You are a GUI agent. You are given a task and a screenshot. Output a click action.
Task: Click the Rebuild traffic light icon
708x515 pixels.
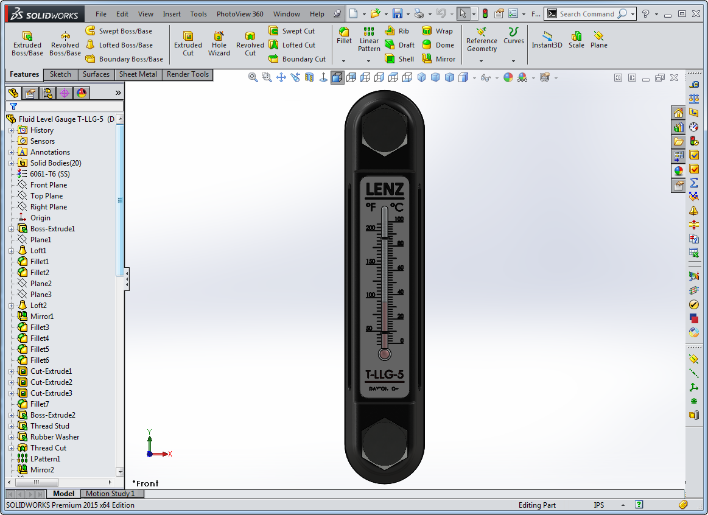[x=485, y=13]
